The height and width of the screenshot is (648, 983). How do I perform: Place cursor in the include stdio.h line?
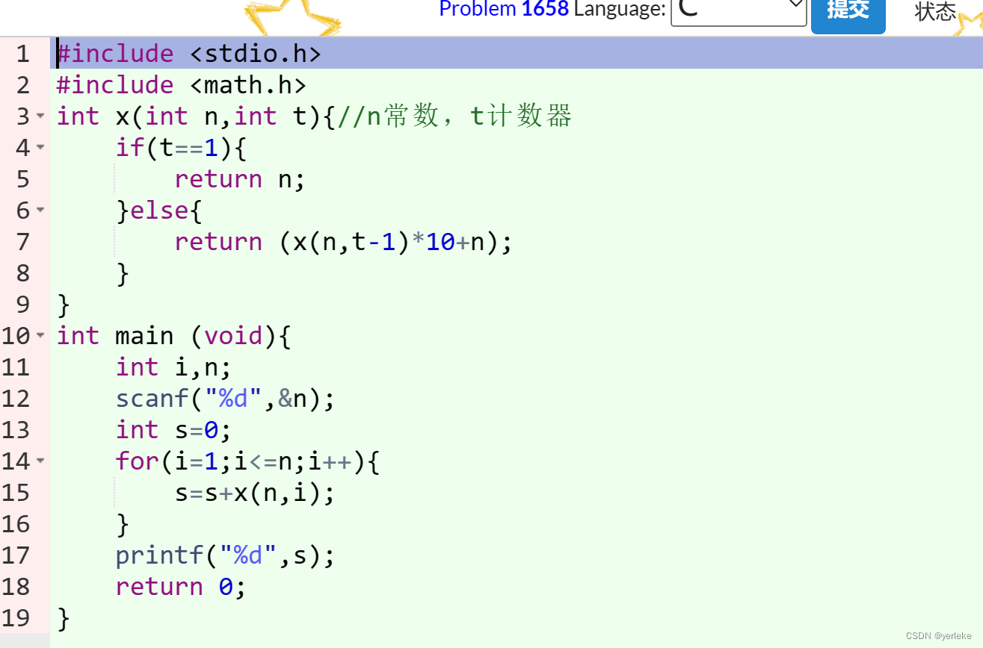[187, 53]
